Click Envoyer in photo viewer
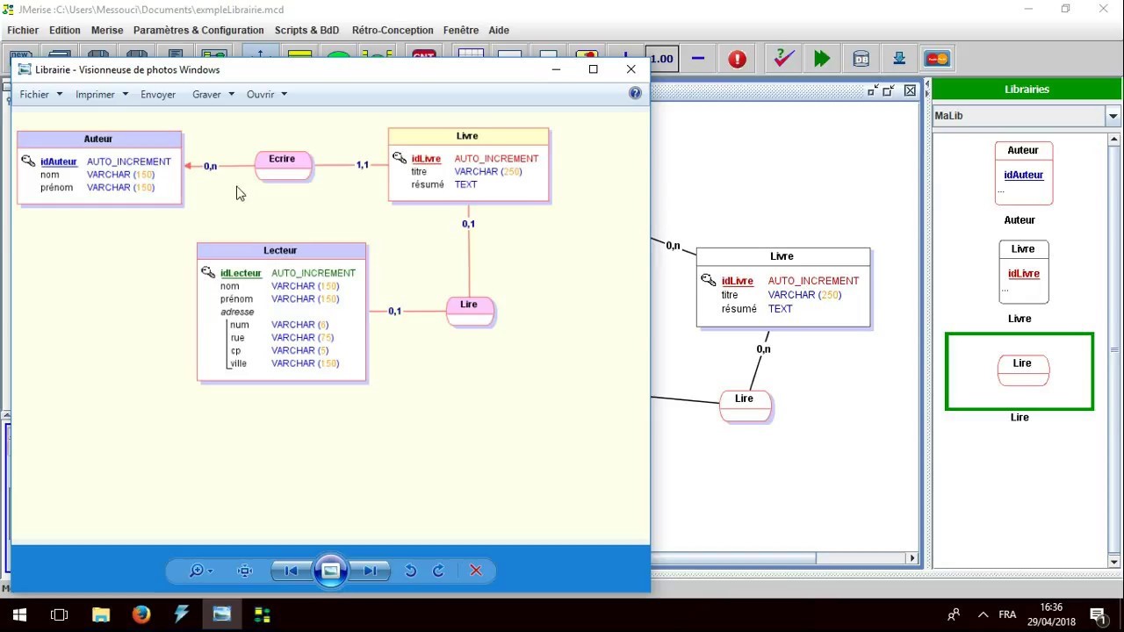 click(158, 94)
